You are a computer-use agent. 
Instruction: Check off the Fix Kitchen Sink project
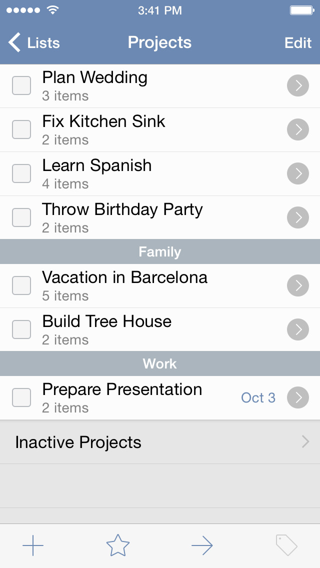pos(21,130)
